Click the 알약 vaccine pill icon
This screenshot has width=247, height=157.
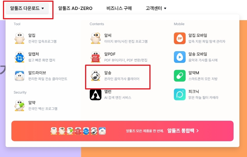click(20, 106)
